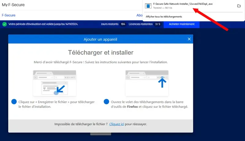Screen dimensions: 245x141
Task: Close the 'Ajouter un appareil' dialog
Action: pyautogui.click(x=189, y=39)
